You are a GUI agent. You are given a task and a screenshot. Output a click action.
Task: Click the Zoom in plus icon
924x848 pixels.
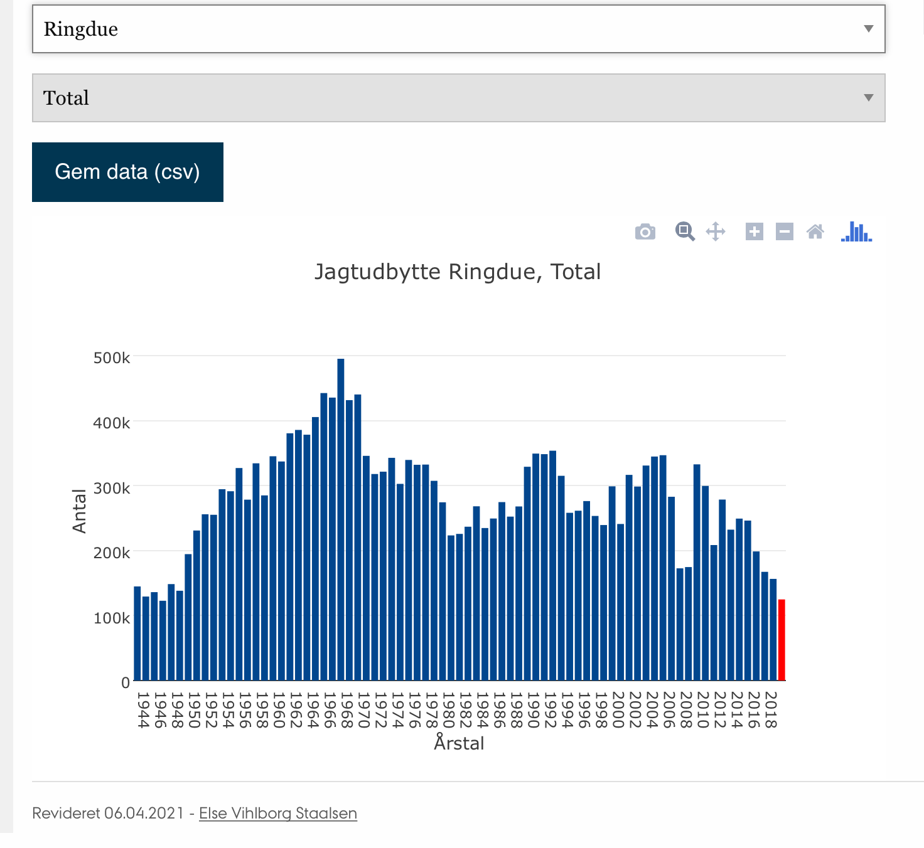click(x=754, y=231)
